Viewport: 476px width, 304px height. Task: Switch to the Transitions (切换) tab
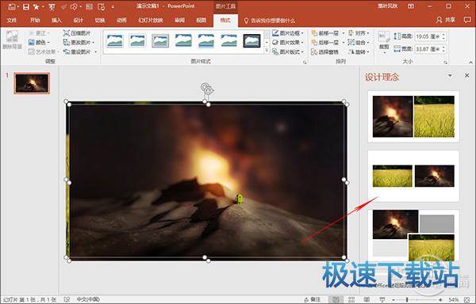pos(100,21)
